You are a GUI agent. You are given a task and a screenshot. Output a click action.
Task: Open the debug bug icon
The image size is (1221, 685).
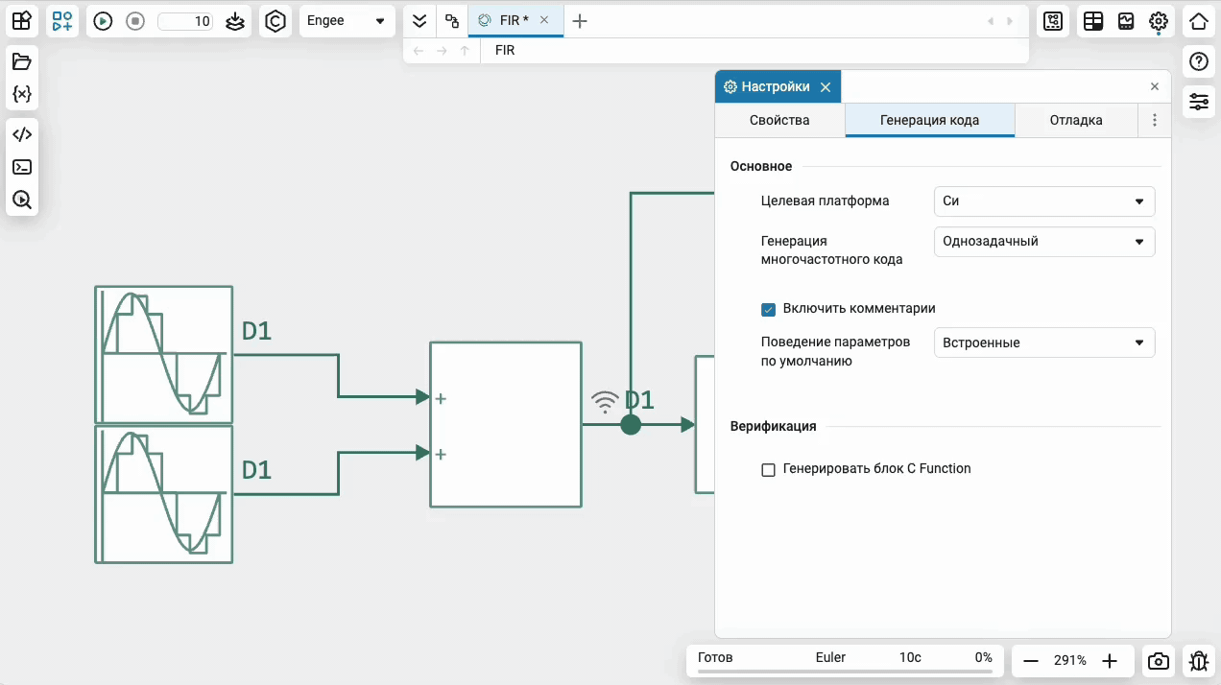(x=1198, y=661)
